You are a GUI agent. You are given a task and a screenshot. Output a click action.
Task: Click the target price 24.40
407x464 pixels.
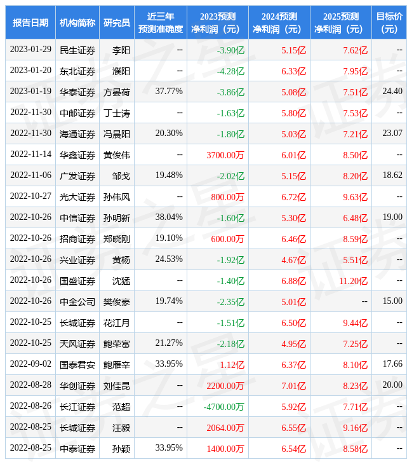pyautogui.click(x=392, y=91)
